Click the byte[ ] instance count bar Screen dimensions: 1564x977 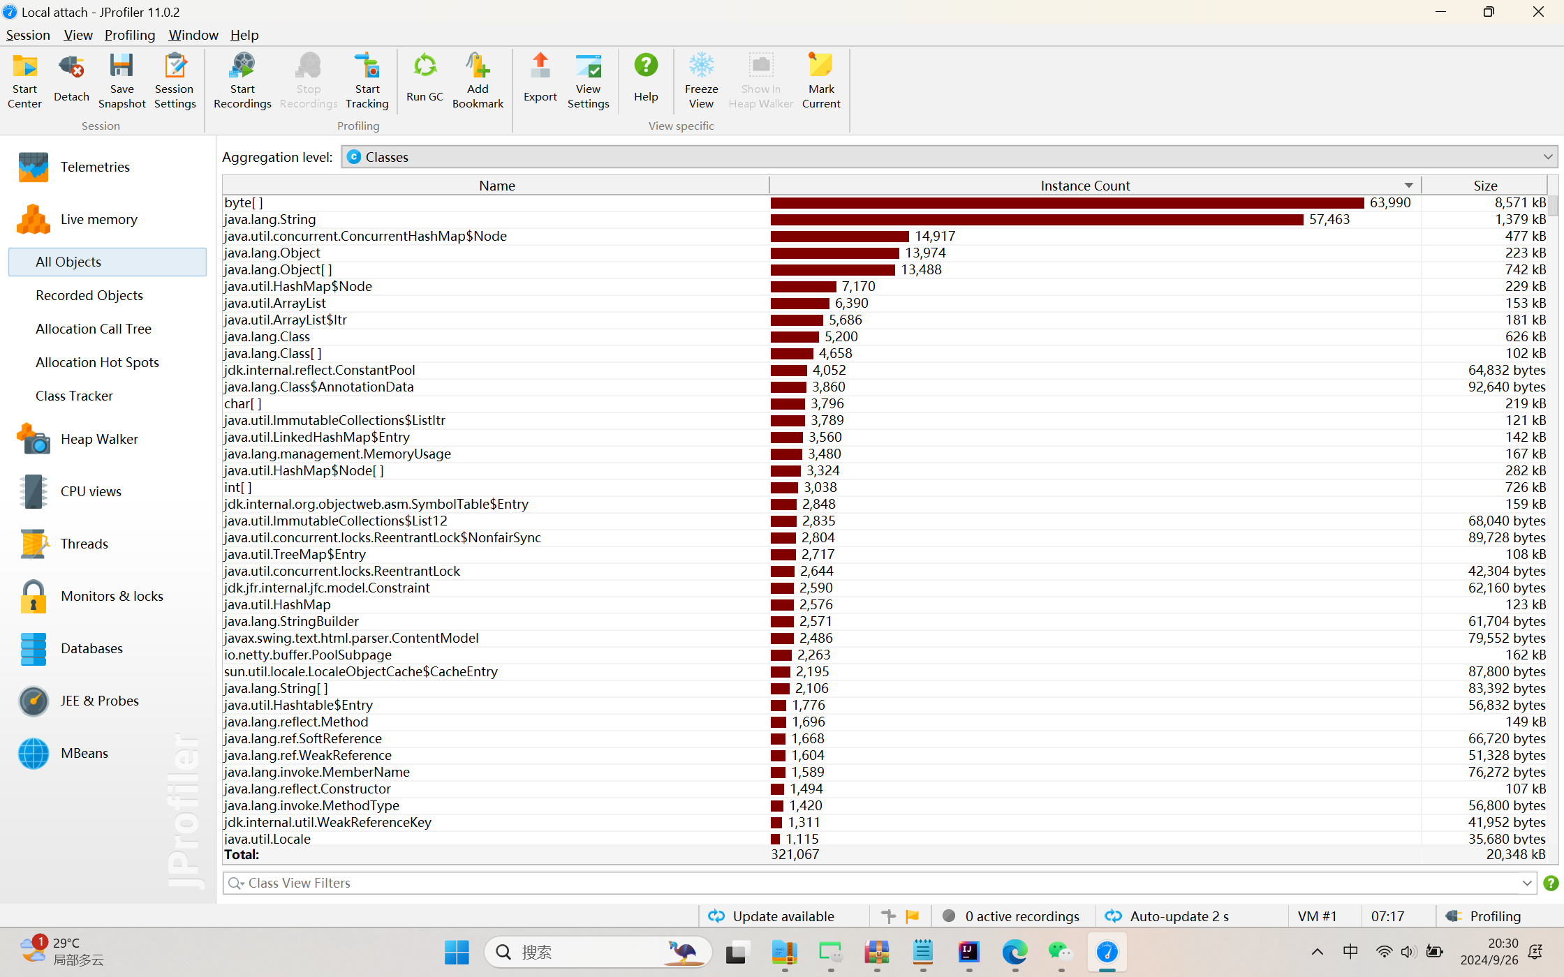pos(1067,202)
